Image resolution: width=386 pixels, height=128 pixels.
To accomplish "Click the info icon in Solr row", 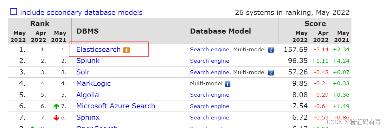I will tap(271, 73).
